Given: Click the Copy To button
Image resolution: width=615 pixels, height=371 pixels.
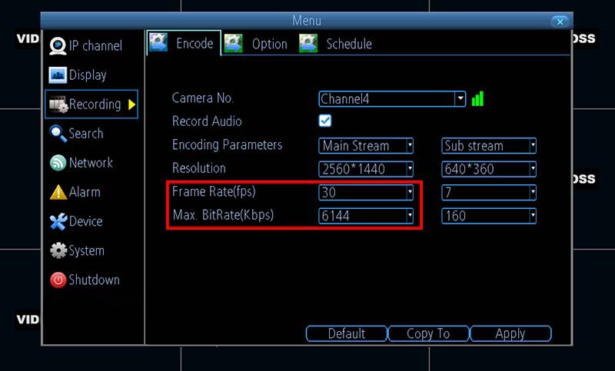Looking at the screenshot, I should tap(428, 333).
